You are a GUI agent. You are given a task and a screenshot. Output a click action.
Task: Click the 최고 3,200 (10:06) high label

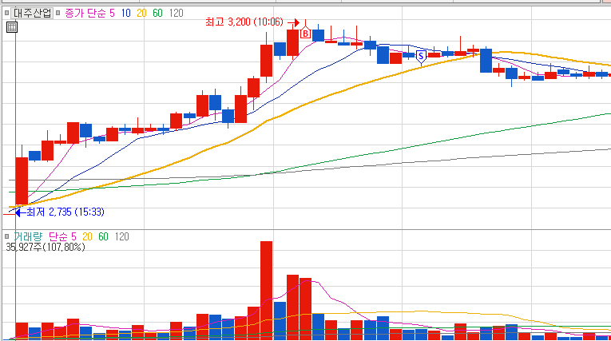(244, 22)
